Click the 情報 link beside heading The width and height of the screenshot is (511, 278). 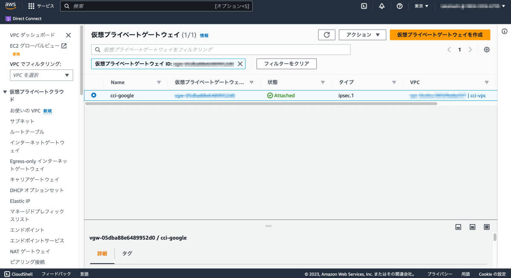pos(204,36)
